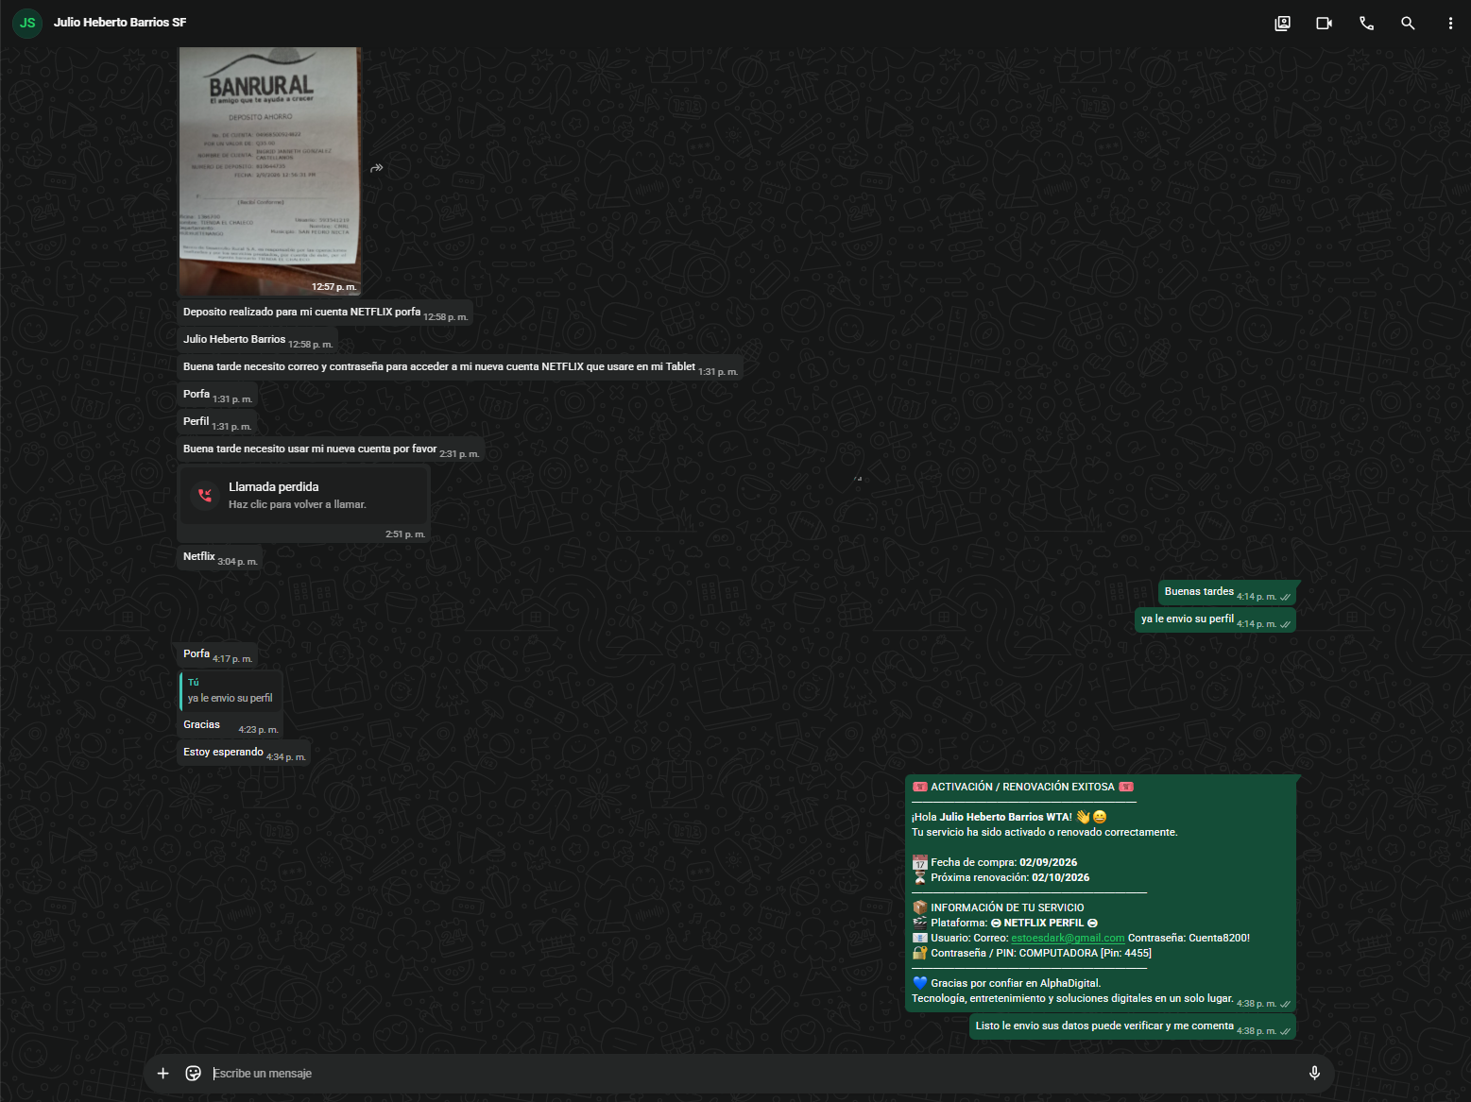1471x1102 pixels.
Task: Start a video call with the contact
Action: click(1325, 24)
